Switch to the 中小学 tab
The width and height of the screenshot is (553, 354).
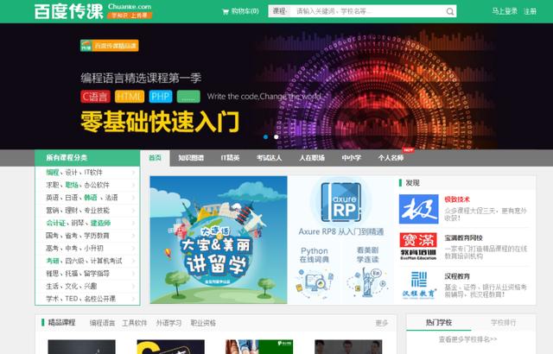[x=352, y=158]
